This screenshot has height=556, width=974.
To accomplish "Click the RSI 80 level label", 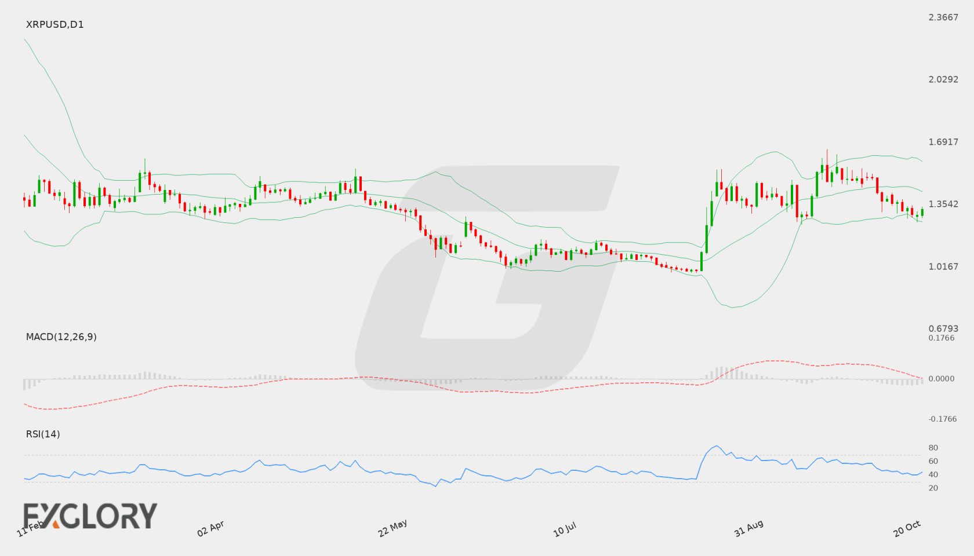I will [x=933, y=448].
